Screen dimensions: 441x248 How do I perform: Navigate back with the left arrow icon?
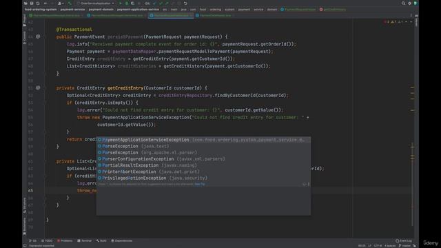(x=45, y=3)
